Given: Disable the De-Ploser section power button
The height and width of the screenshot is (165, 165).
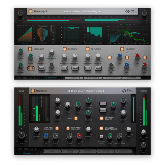Looking at the screenshot, I should click(x=87, y=49).
